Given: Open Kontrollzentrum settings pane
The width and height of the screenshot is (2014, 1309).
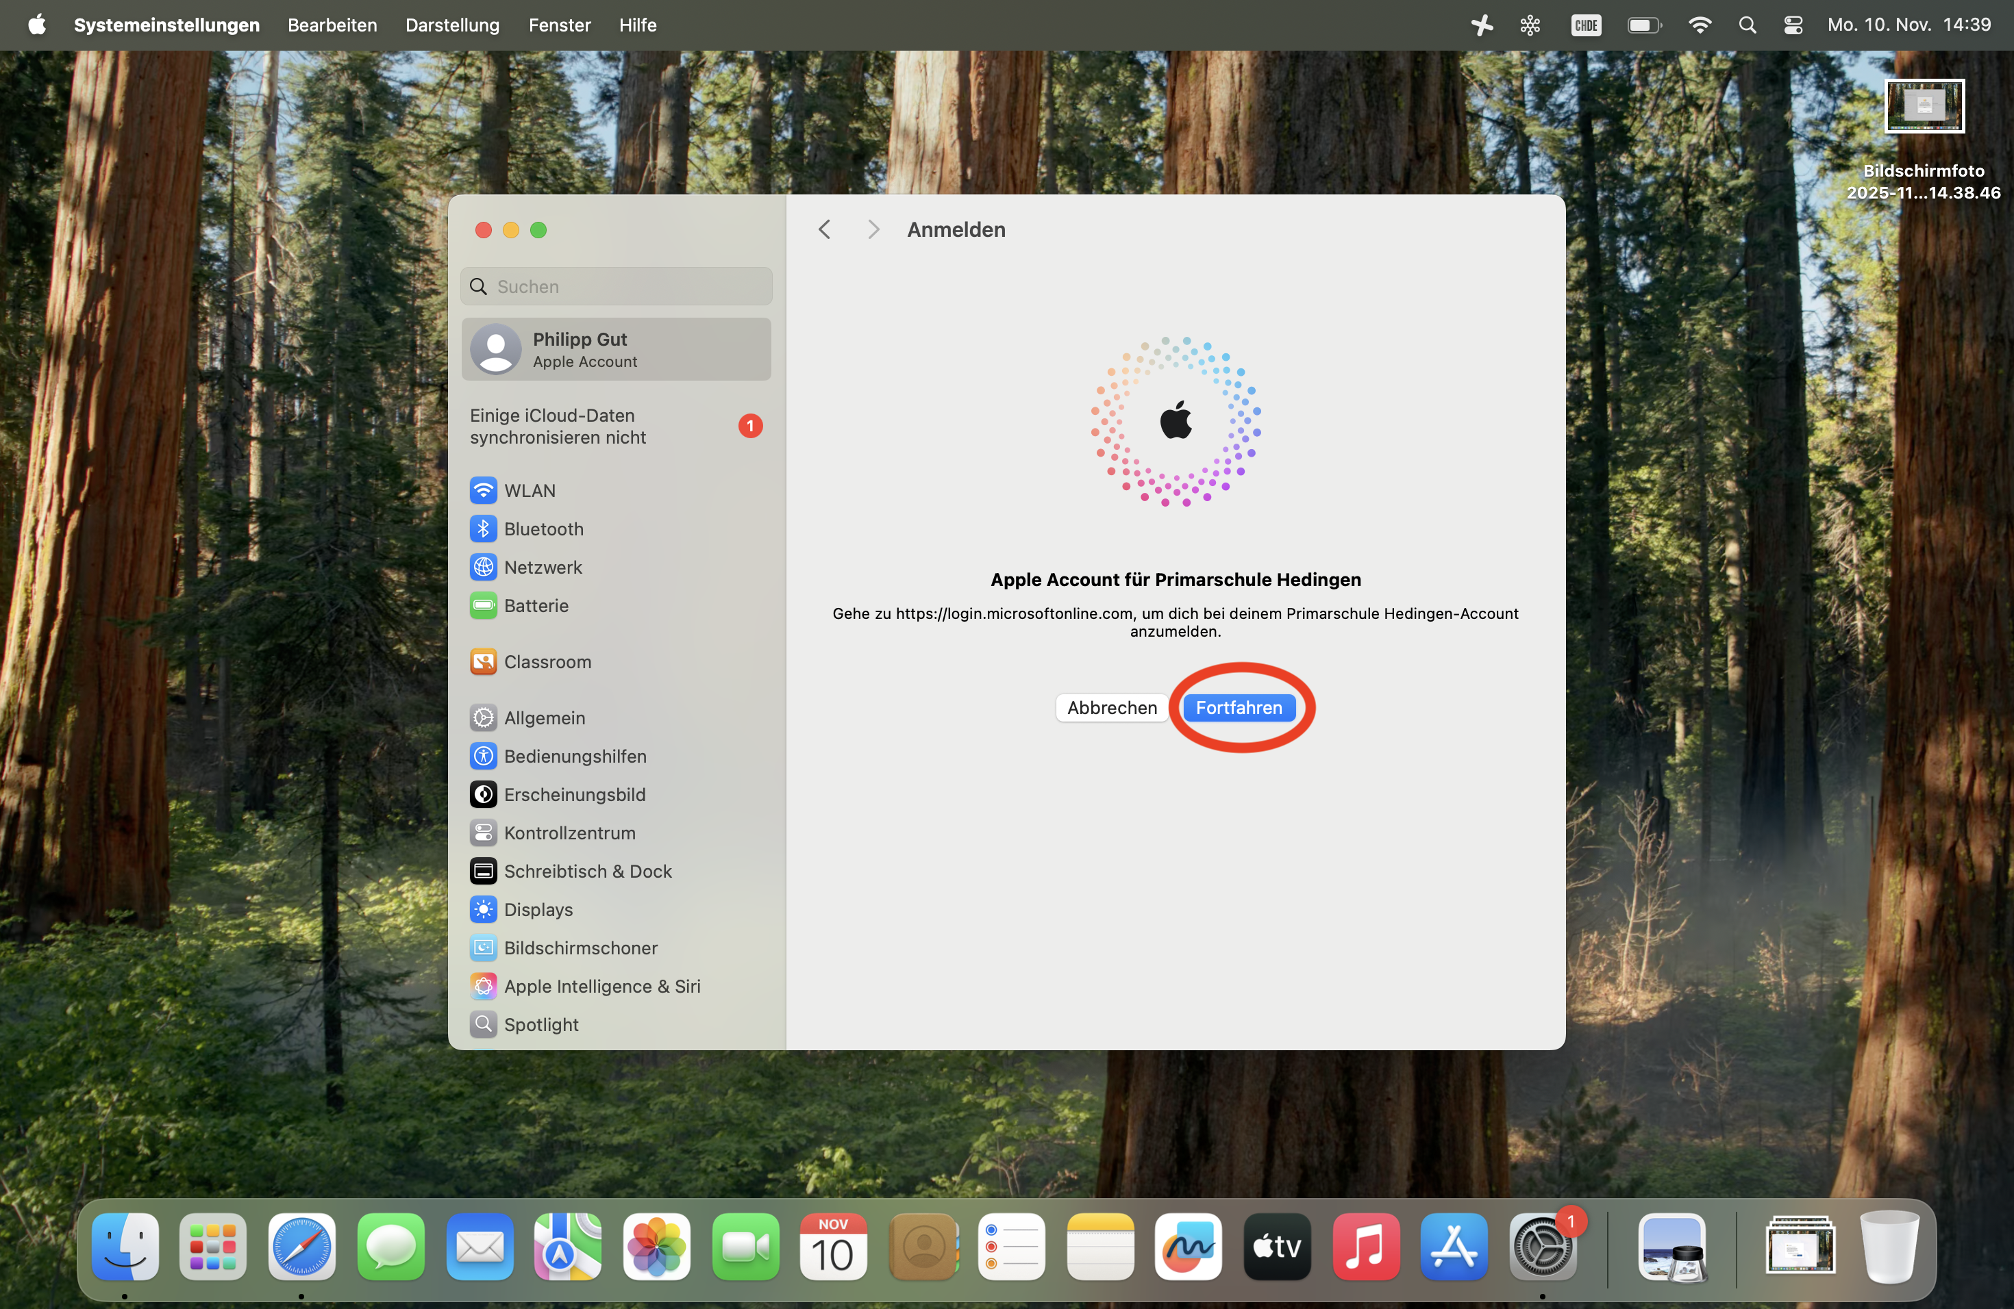Looking at the screenshot, I should click(x=569, y=833).
